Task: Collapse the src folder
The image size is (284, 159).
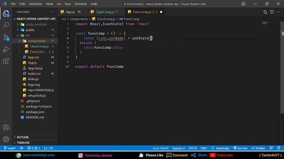Action: (x=35, y=35)
